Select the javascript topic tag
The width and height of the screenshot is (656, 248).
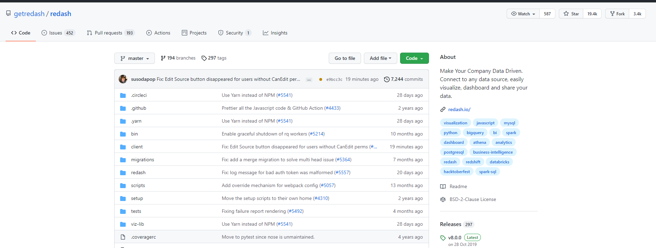485,123
